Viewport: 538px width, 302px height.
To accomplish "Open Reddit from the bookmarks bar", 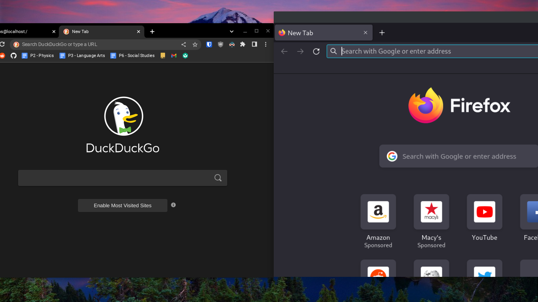I will 2,55.
